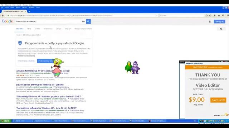Open the View menu of the VM window

(x=14, y=5)
